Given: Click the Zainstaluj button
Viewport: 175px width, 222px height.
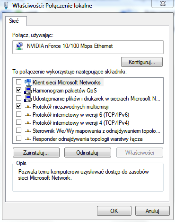Looking at the screenshot, I should pyautogui.click(x=36, y=153).
